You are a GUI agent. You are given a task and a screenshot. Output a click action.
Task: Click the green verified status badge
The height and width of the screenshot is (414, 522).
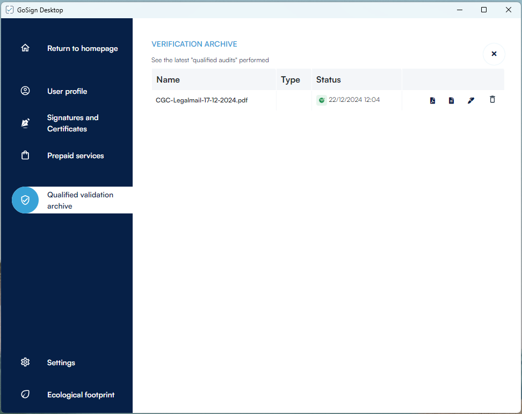[x=321, y=100]
